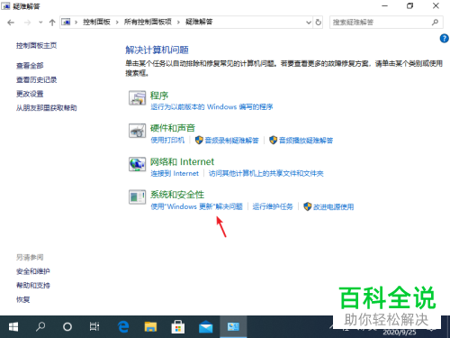
Task: Click the 网络和 Internet heading link
Action: (182, 162)
